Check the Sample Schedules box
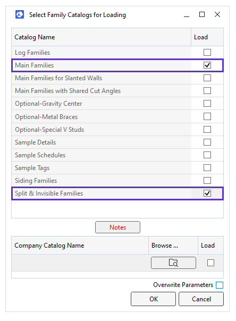The height and width of the screenshot is (321, 236). pyautogui.click(x=207, y=155)
